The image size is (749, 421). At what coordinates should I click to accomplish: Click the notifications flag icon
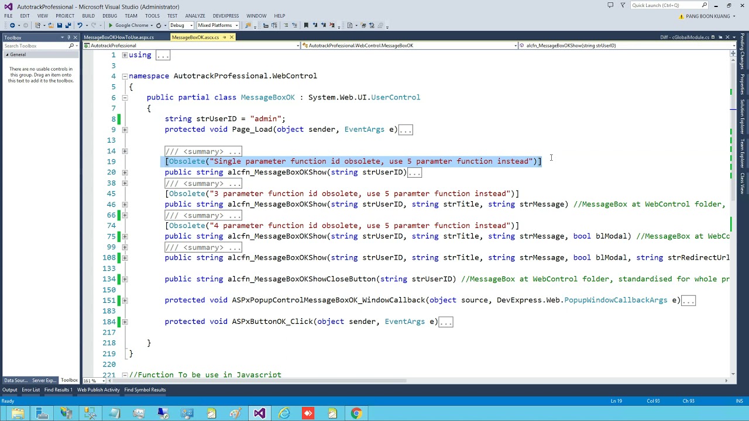click(623, 5)
